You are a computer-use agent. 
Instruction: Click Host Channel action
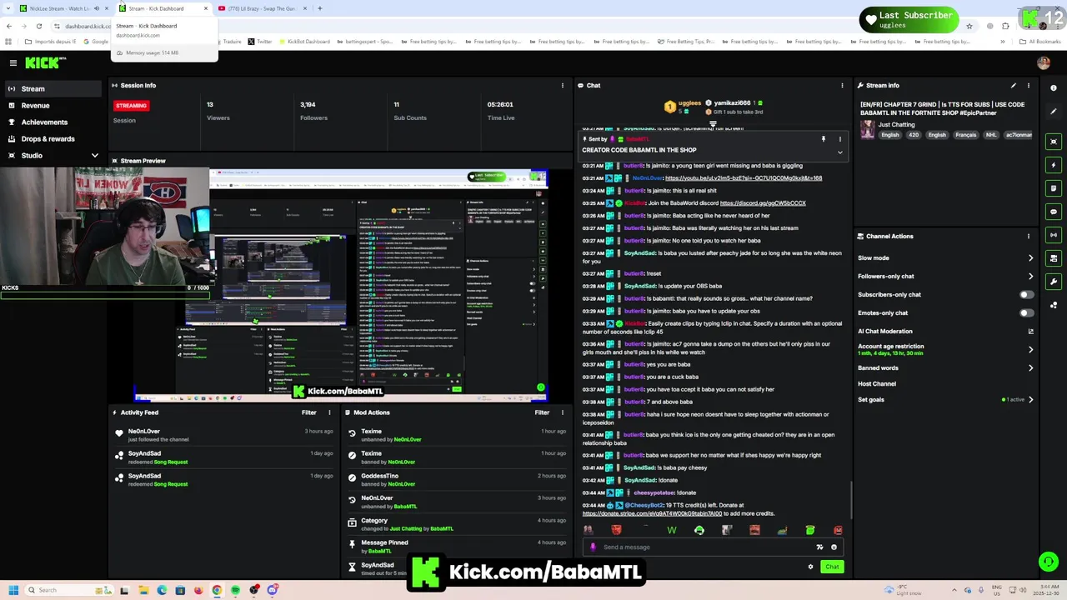(x=877, y=383)
